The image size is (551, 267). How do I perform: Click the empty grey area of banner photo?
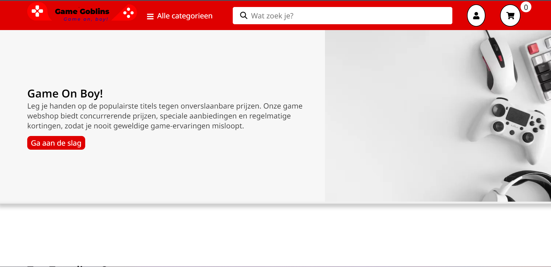click(x=395, y=117)
